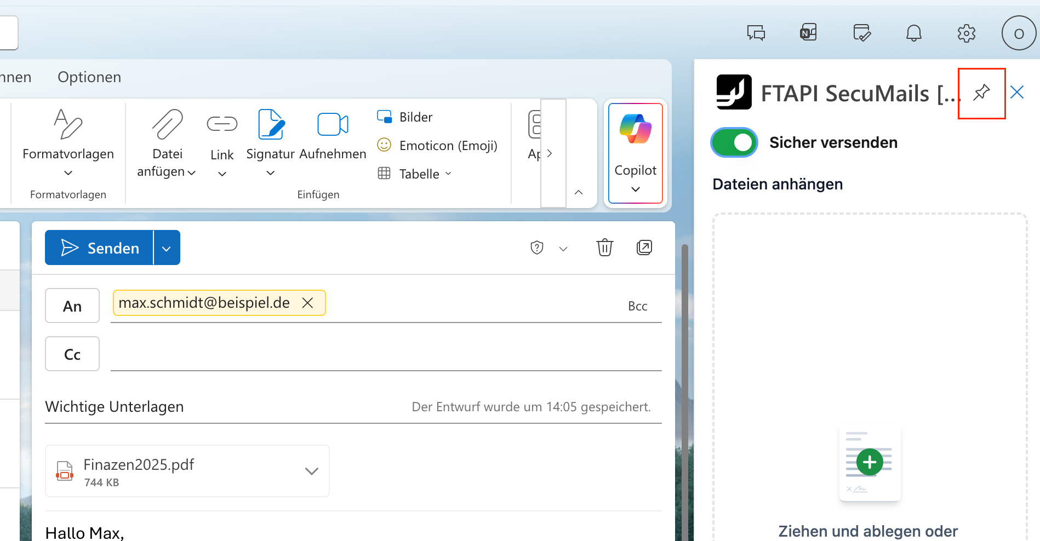Screen dimensions: 1040x541
Task: Close the FTAPI SecuMails panel
Action: (x=1017, y=92)
